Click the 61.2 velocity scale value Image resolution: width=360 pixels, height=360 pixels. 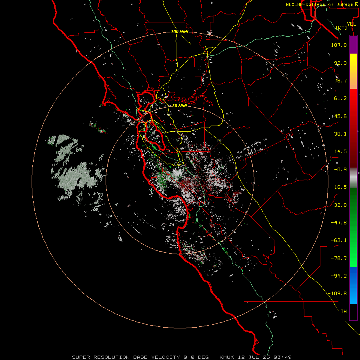coord(340,98)
